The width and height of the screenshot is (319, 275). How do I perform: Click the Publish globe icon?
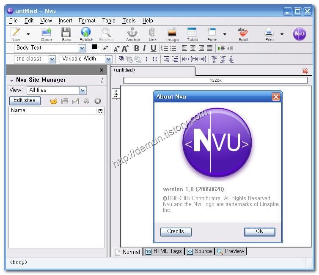[86, 34]
